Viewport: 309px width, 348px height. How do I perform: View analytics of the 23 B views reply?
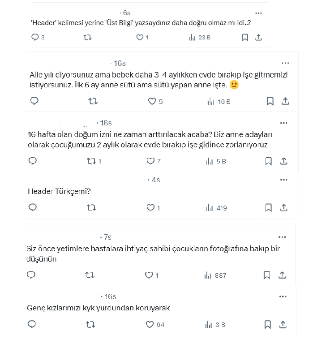coord(193,38)
